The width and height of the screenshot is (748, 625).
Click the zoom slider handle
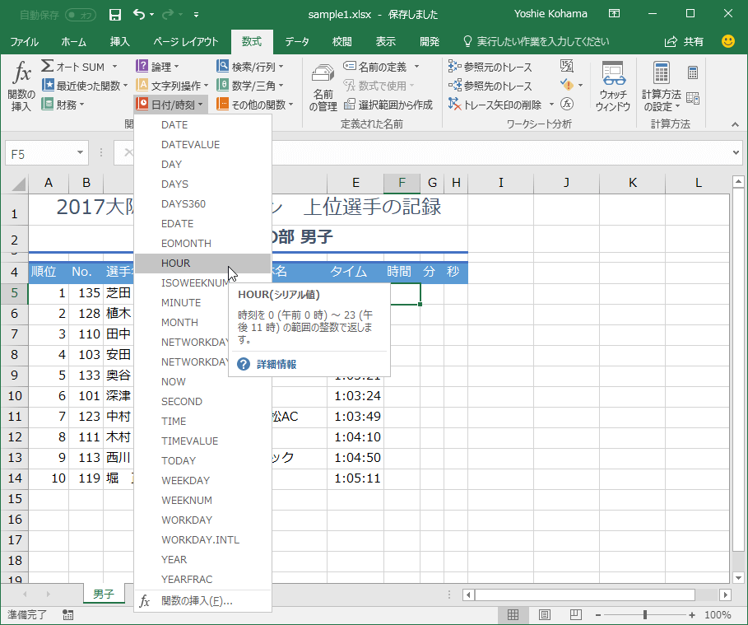[644, 615]
